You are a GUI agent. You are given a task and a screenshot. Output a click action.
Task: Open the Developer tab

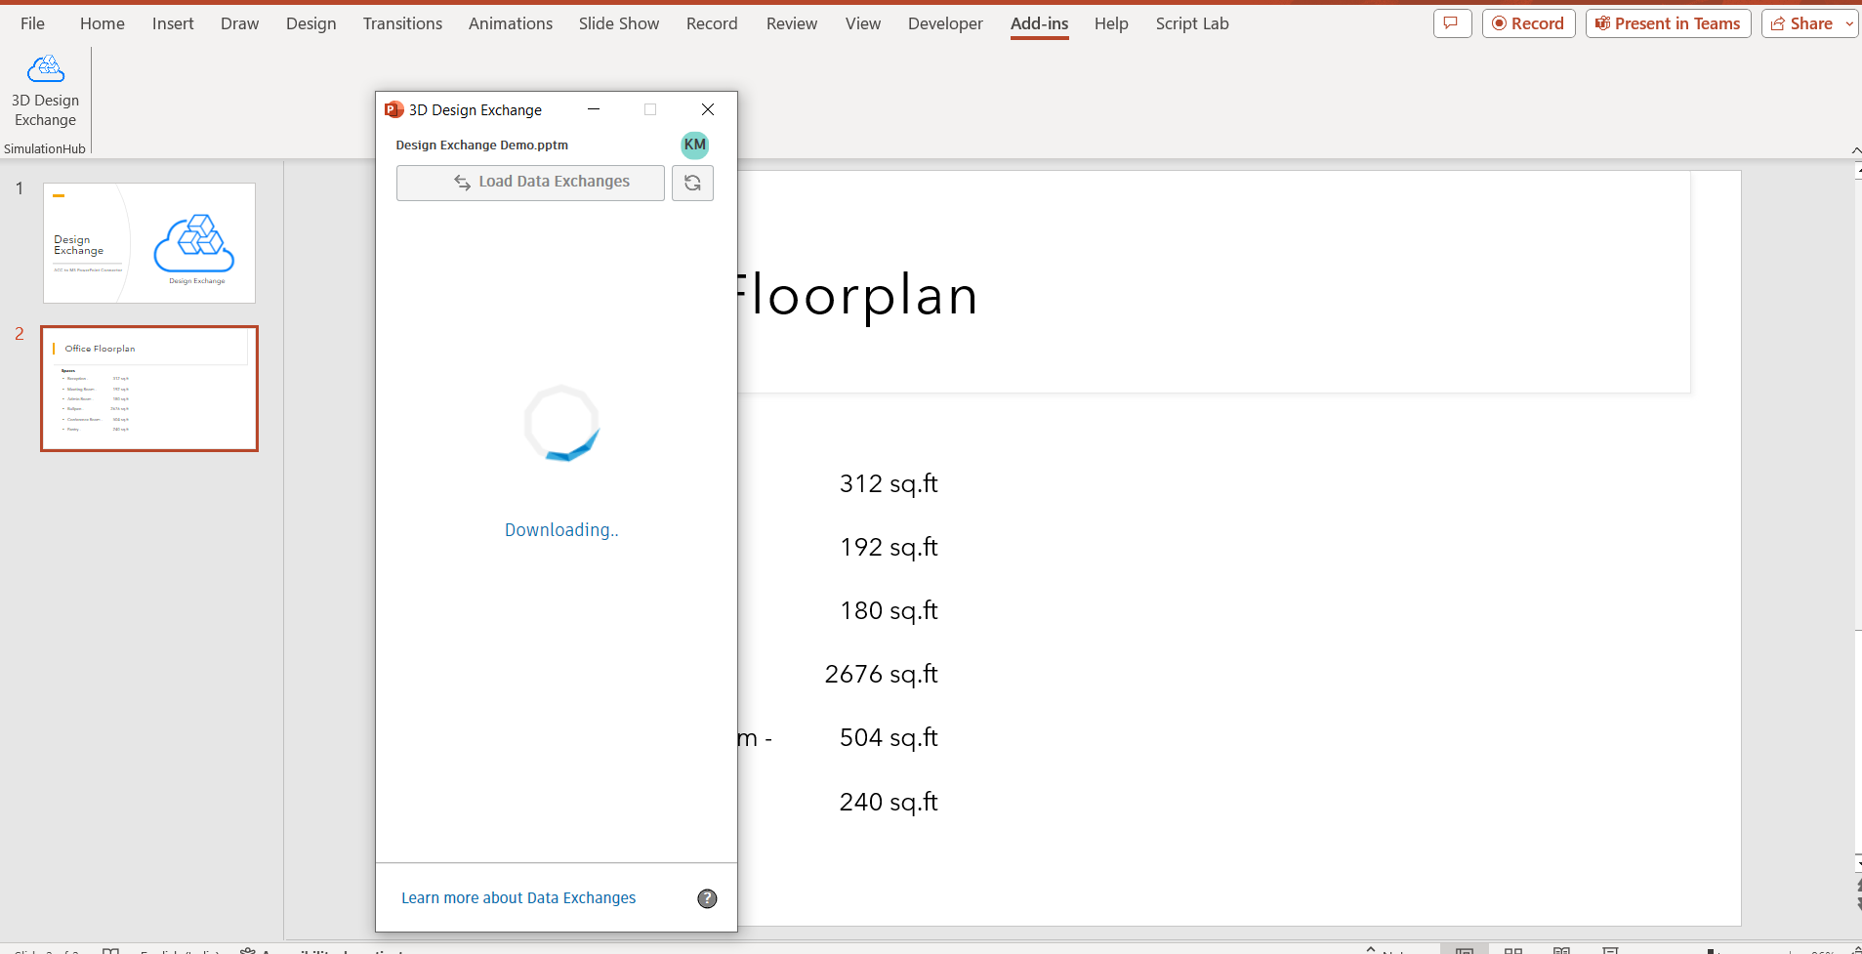[945, 23]
